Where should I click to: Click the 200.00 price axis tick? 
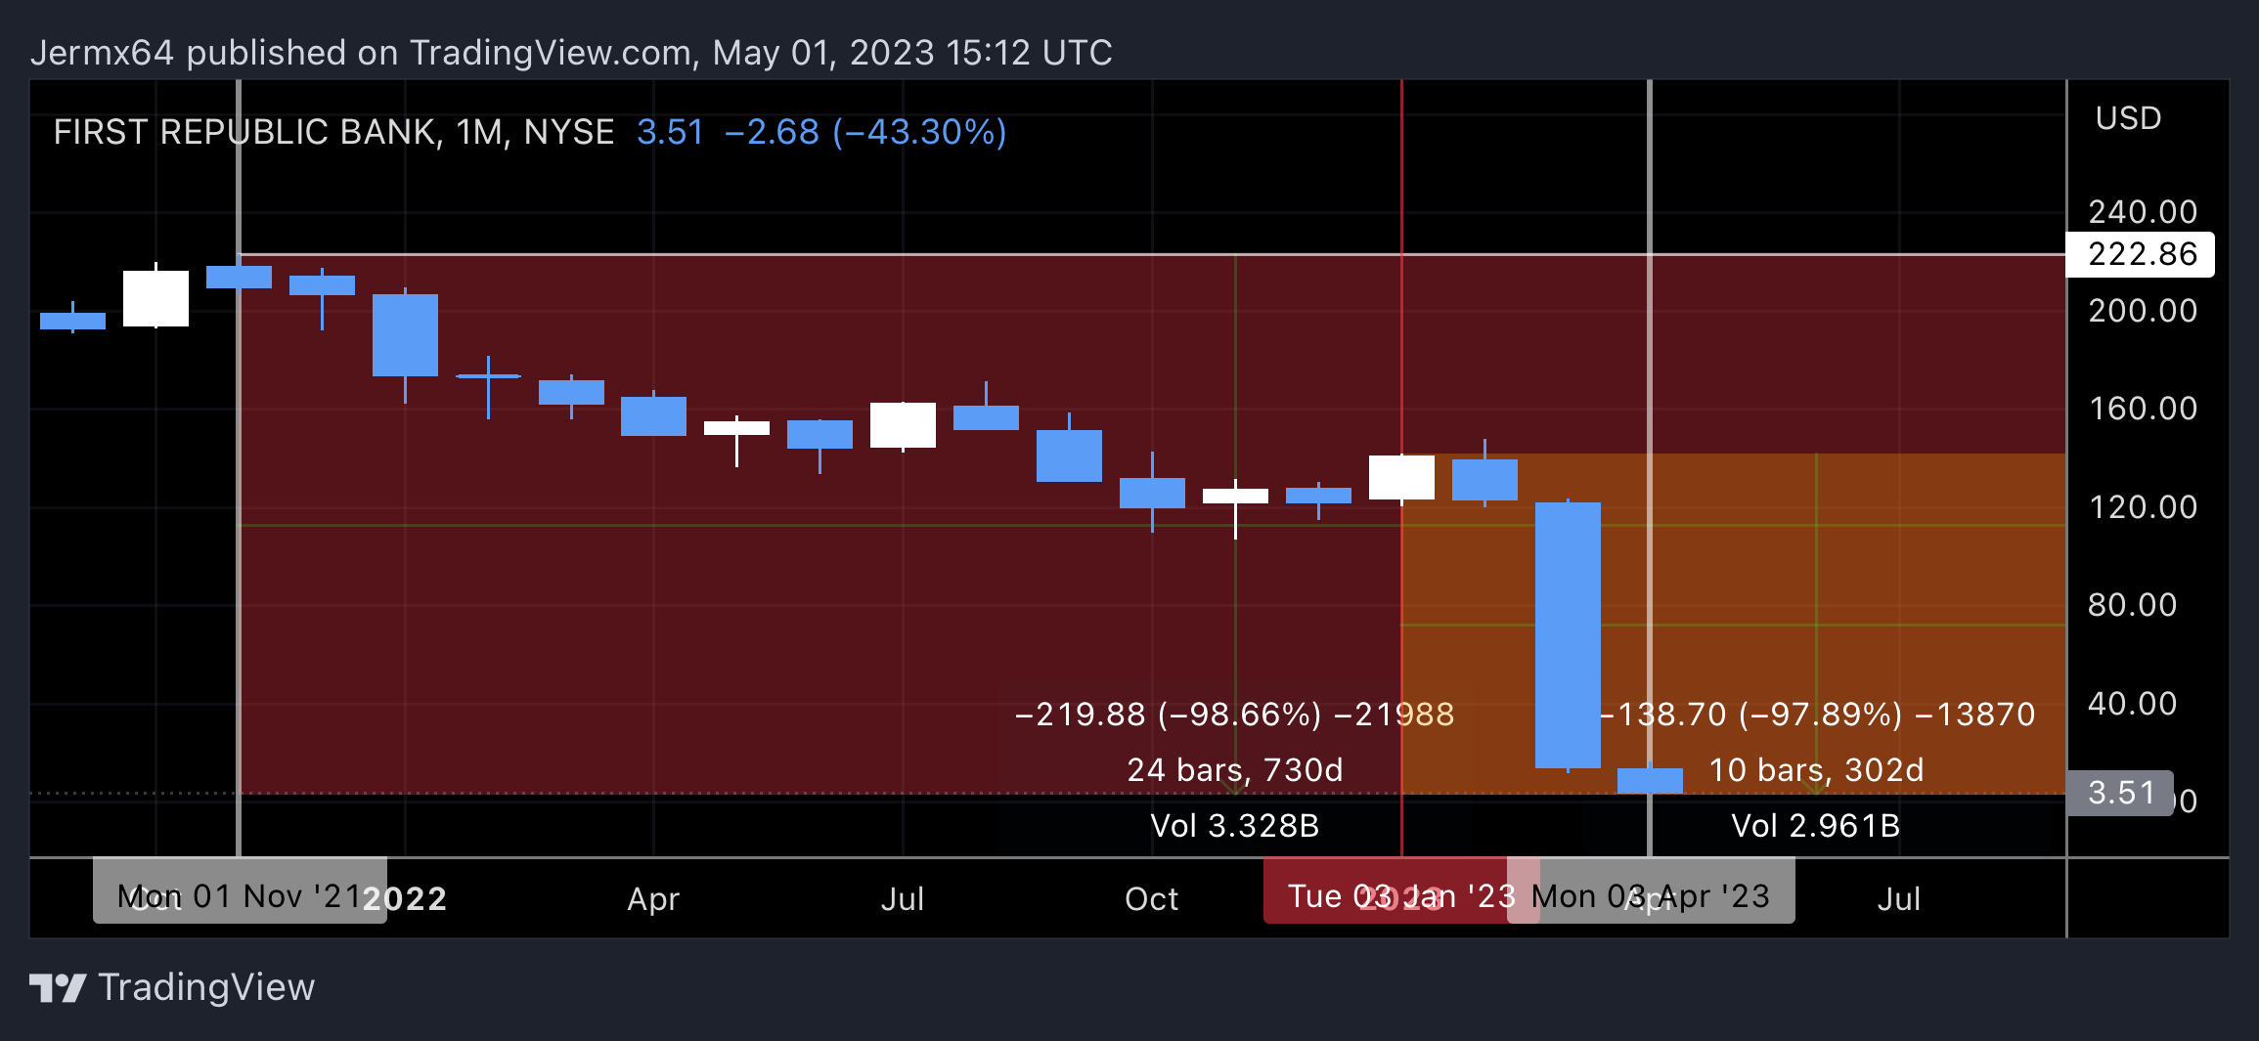[x=2143, y=311]
